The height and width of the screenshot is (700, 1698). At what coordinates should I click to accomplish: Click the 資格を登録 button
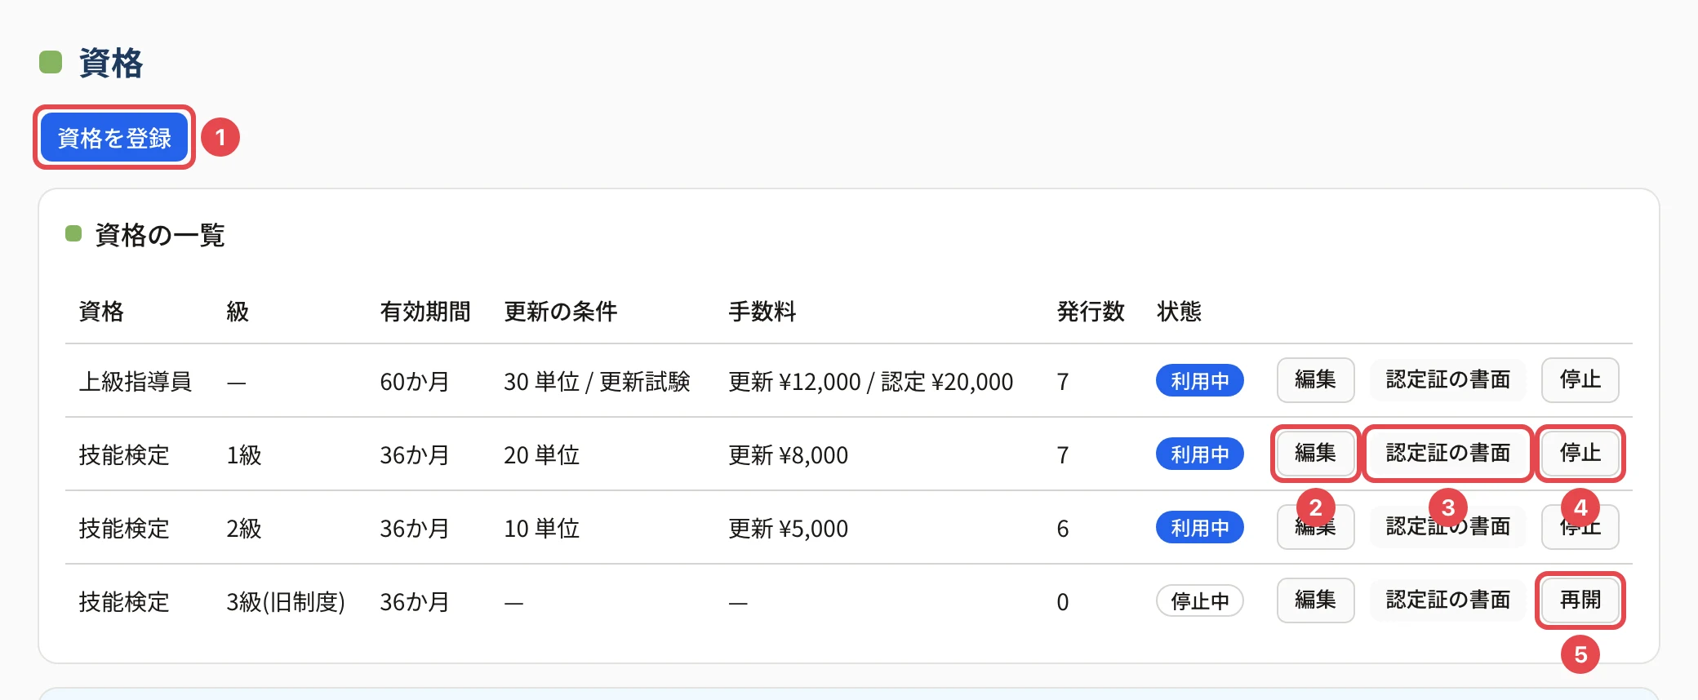(x=114, y=137)
